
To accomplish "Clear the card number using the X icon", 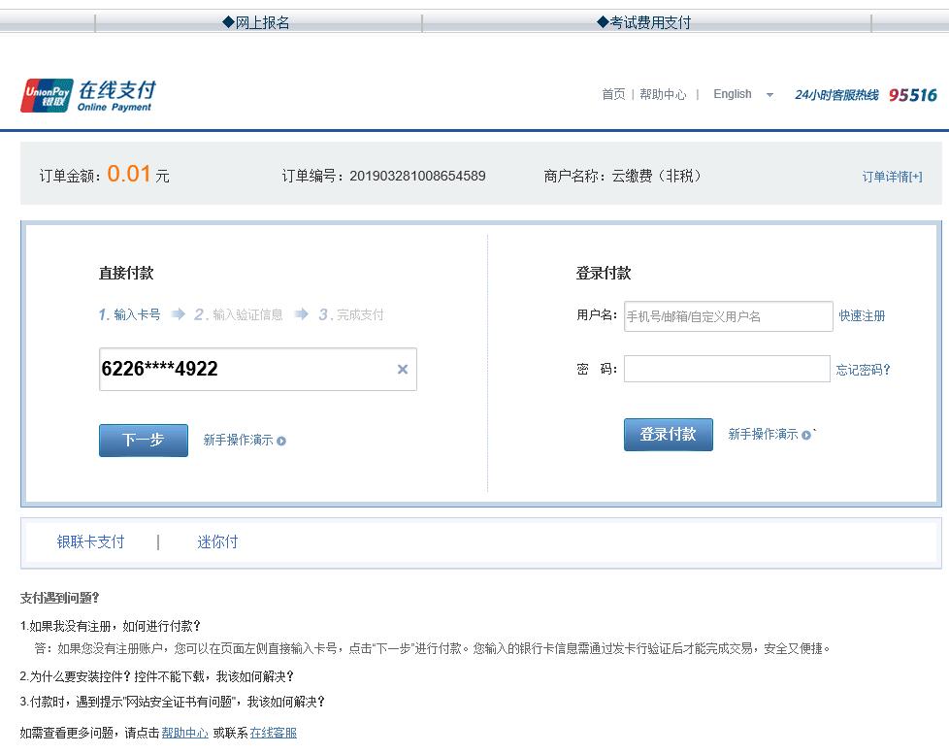I will [x=402, y=369].
